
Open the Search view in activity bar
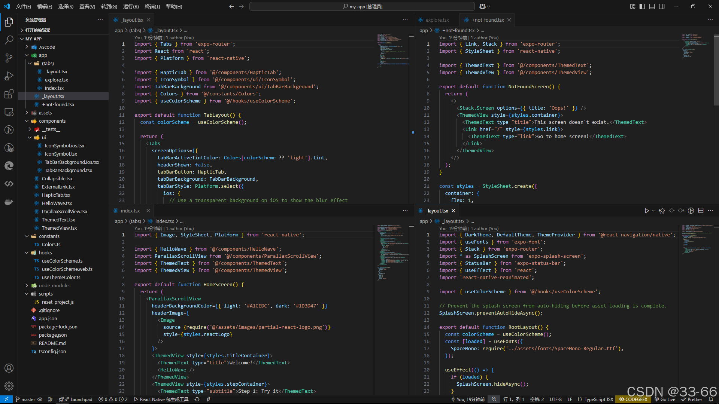click(x=9, y=40)
